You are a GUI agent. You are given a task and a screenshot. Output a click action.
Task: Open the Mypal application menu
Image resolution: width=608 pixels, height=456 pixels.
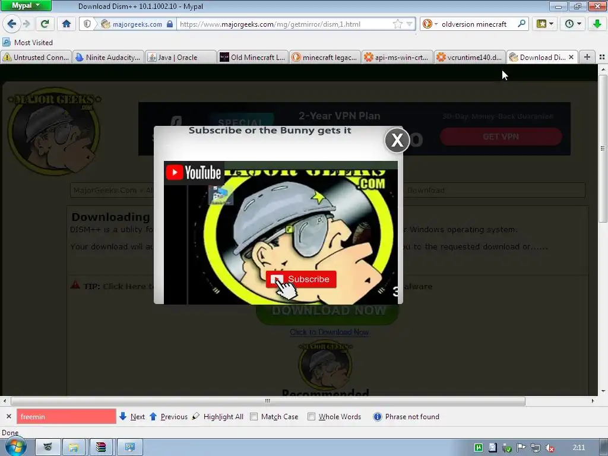(26, 5)
